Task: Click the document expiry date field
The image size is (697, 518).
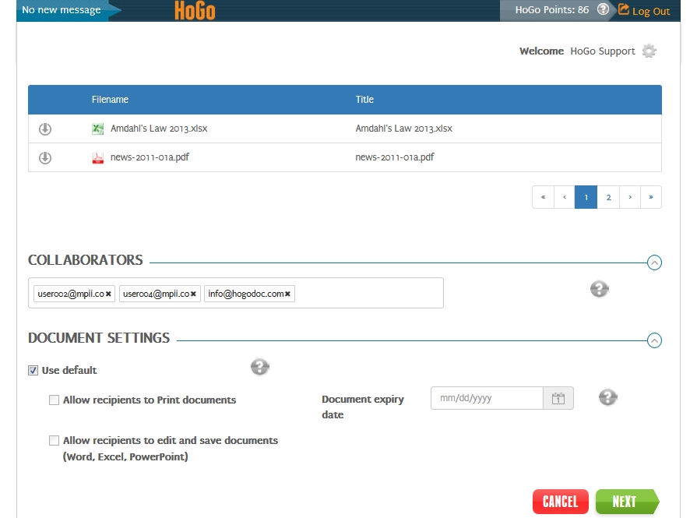Action: [487, 399]
